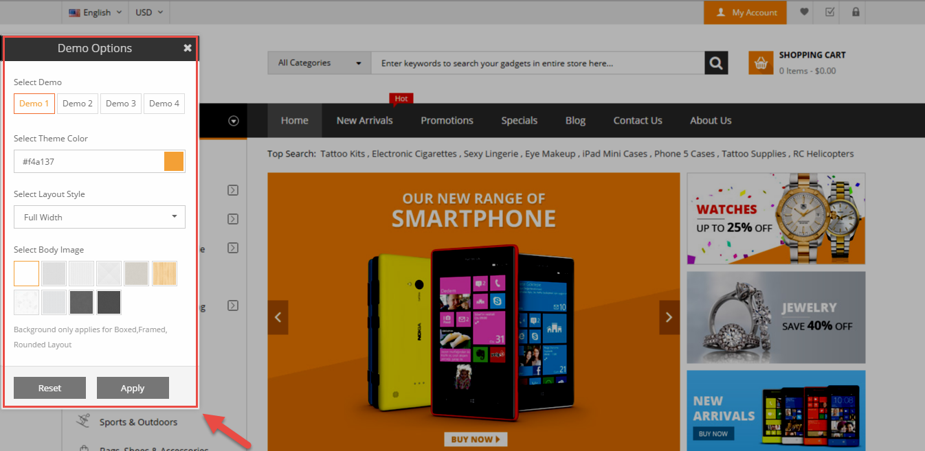925x451 pixels.
Task: Open the About Us menu item
Action: pos(711,121)
